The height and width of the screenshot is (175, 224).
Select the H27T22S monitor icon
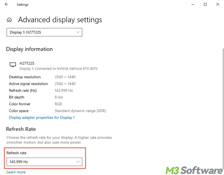(13, 65)
